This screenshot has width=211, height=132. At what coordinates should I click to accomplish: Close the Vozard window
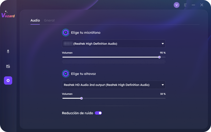coord(202,5)
